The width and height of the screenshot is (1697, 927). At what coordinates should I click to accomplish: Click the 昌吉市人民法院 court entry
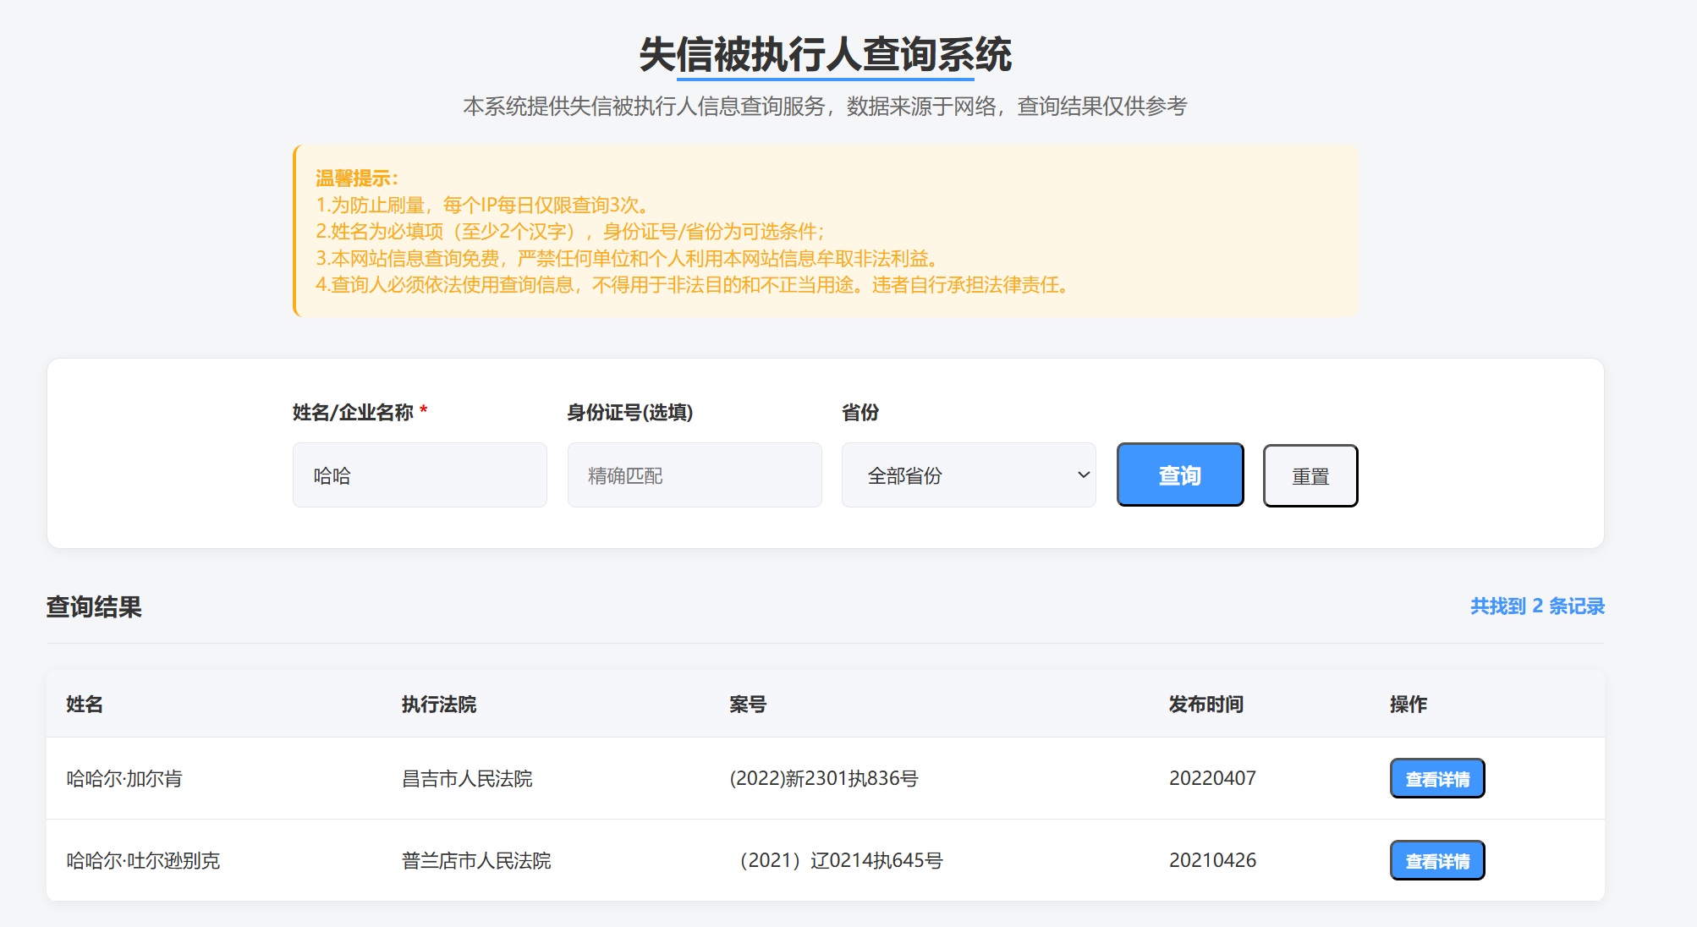(468, 778)
